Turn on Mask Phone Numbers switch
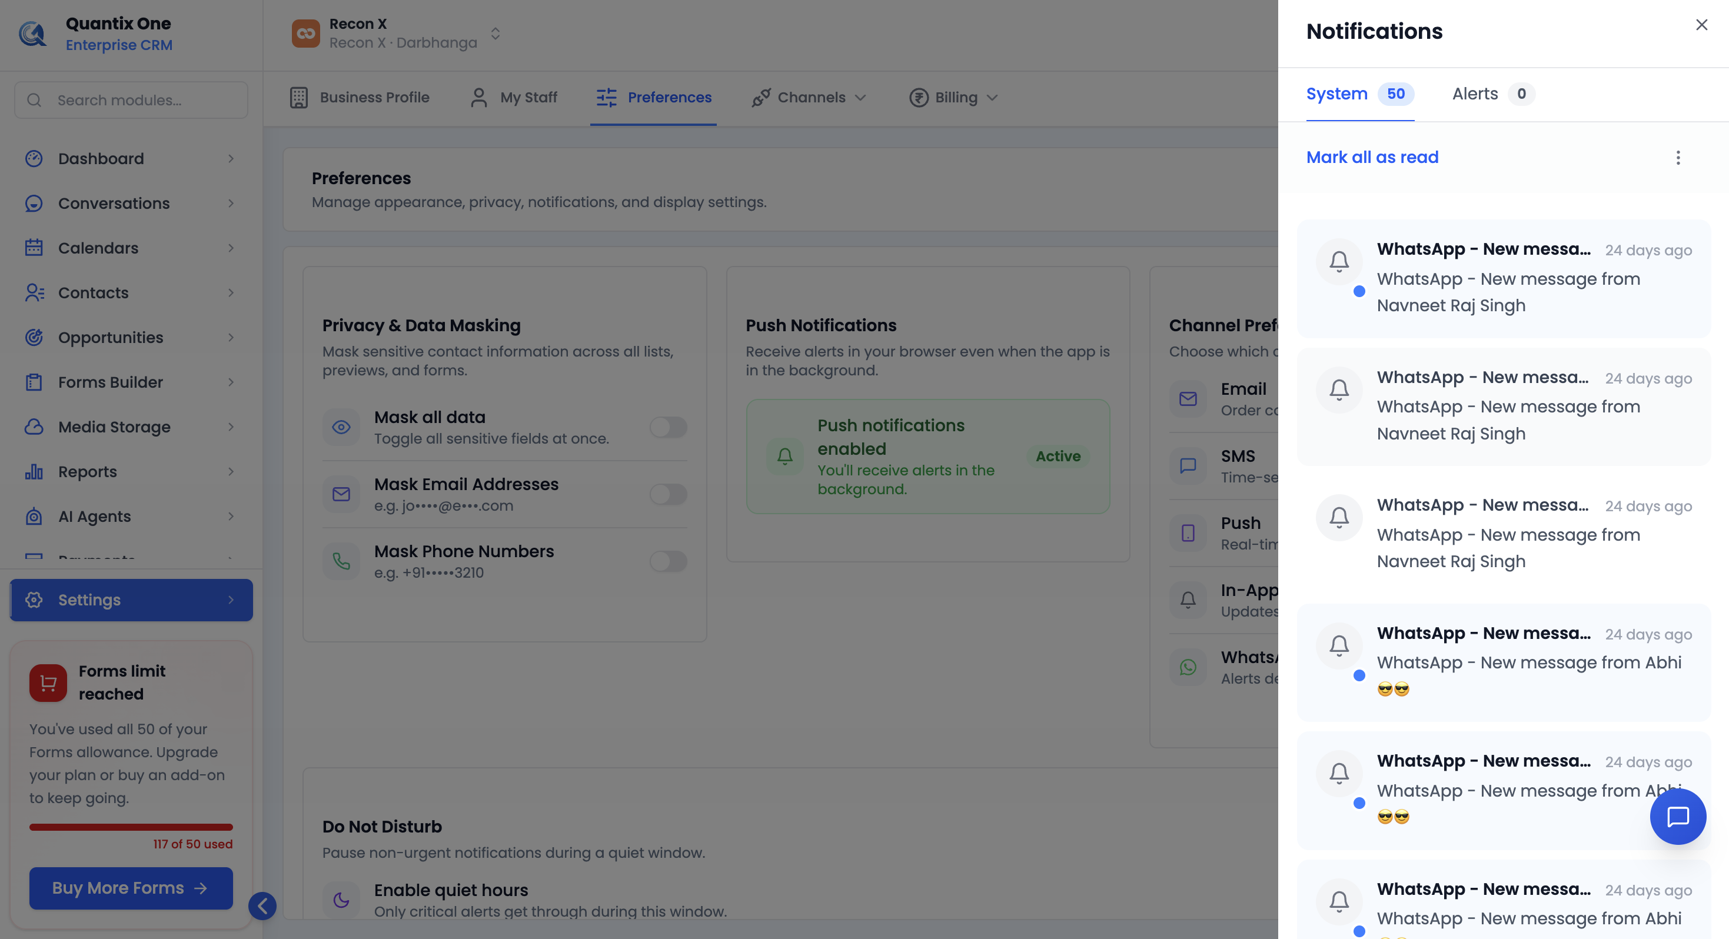Viewport: 1729px width, 939px height. (x=668, y=561)
